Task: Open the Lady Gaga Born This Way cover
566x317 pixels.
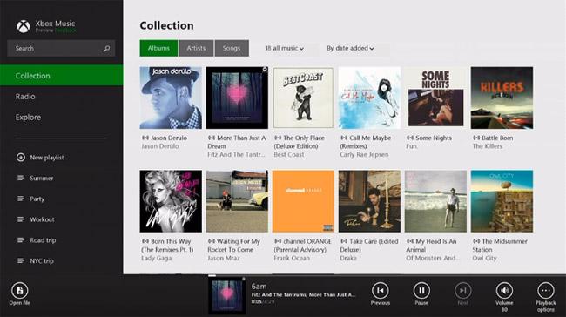Action: click(171, 201)
